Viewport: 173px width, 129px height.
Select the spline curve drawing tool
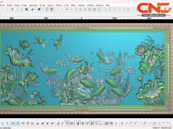[x=72, y=9]
